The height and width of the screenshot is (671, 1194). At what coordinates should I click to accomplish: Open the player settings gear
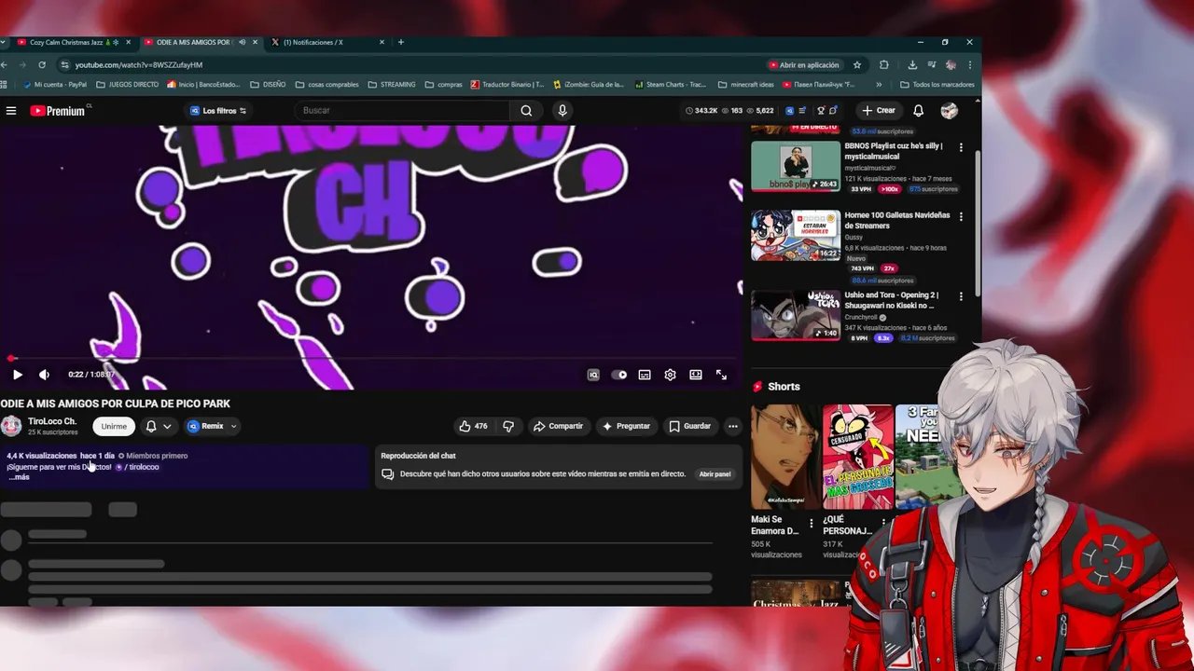670,375
